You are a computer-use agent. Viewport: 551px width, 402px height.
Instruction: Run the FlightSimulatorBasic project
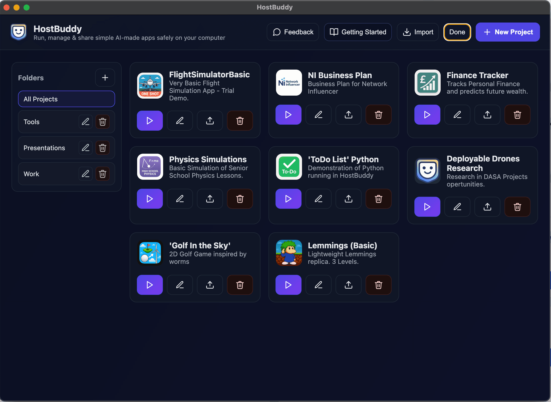click(150, 121)
